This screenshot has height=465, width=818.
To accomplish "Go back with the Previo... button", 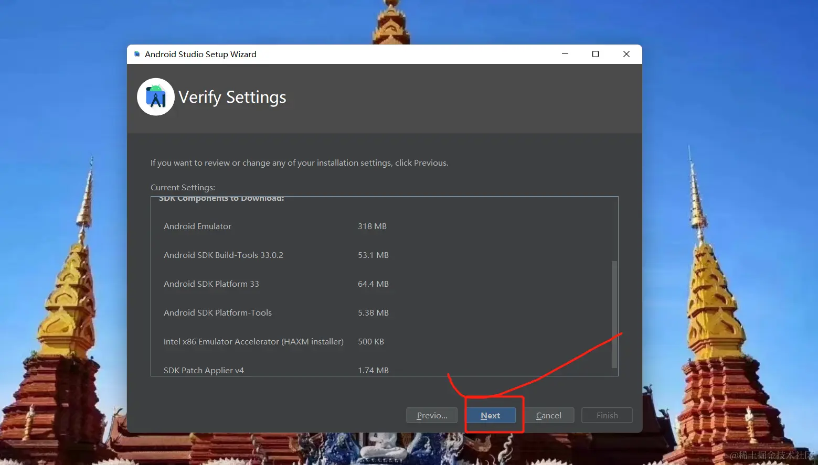I will 432,415.
